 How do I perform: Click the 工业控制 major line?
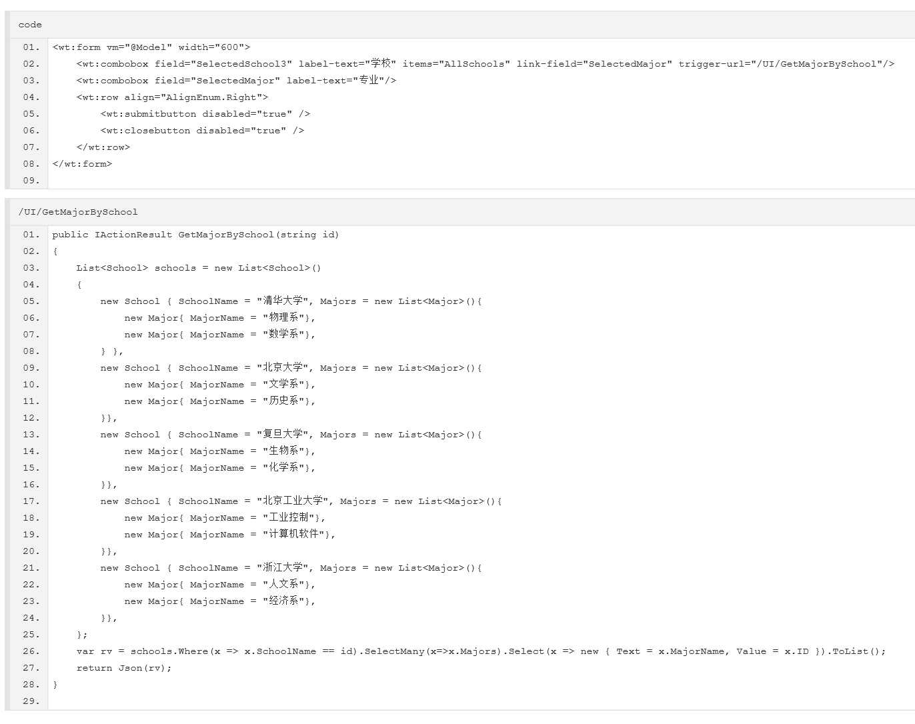pos(225,518)
